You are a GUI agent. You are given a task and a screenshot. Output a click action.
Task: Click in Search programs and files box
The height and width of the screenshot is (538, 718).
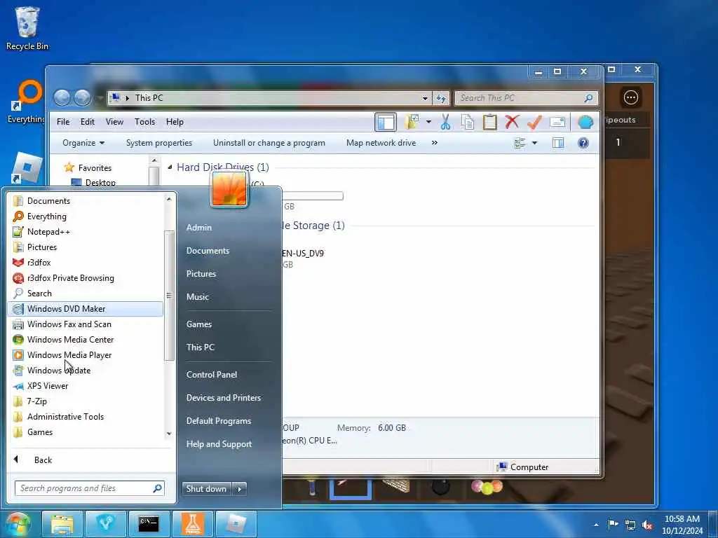click(90, 488)
